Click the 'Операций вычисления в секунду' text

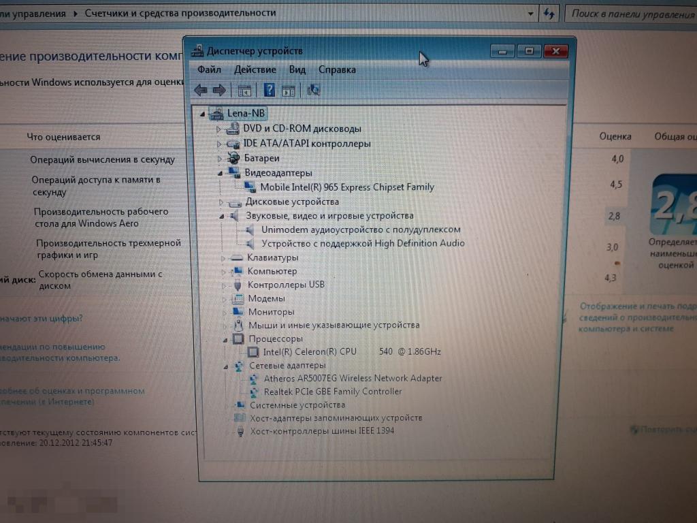(103, 159)
